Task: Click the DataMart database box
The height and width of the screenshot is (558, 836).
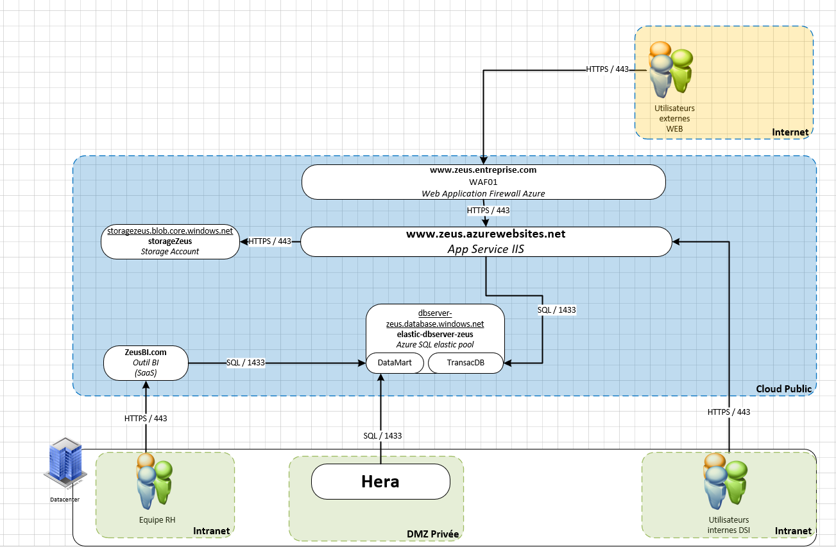Action: coord(395,363)
